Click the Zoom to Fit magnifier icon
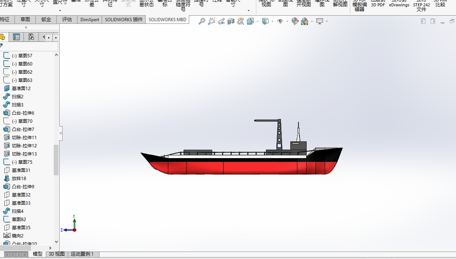This screenshot has width=456, height=259. (202, 22)
